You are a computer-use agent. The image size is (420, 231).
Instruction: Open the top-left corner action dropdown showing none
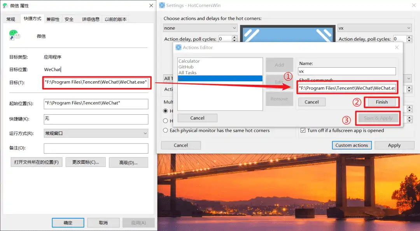[x=200, y=28]
